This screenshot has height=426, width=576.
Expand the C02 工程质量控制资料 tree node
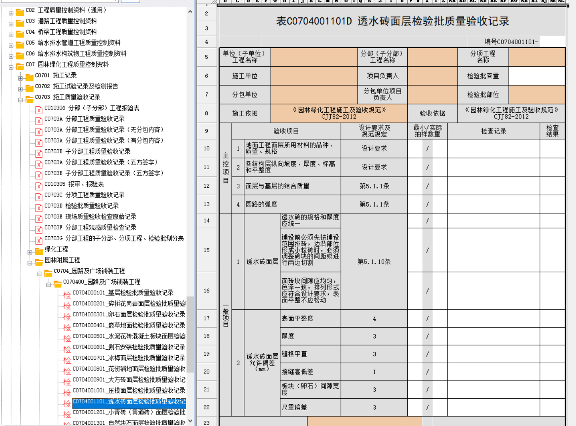11,13
